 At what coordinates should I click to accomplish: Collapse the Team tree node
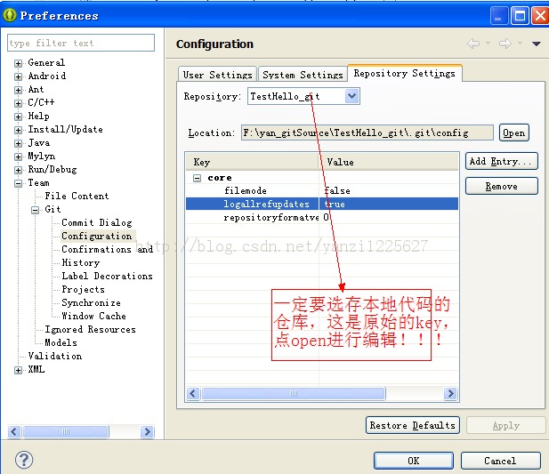tap(18, 183)
